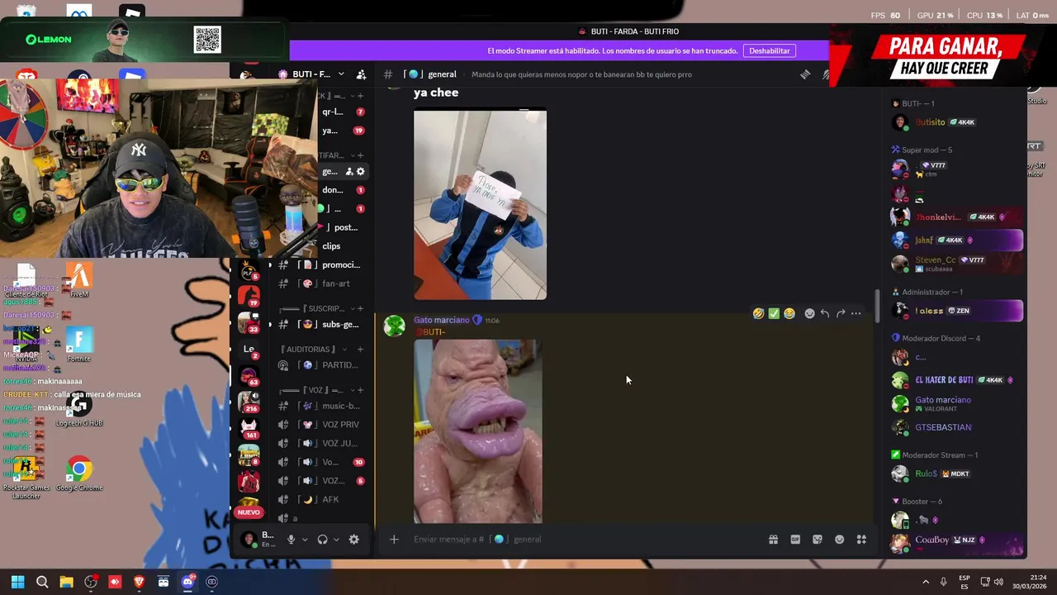Add green checkmark reaction to message
The height and width of the screenshot is (595, 1057).
(774, 313)
